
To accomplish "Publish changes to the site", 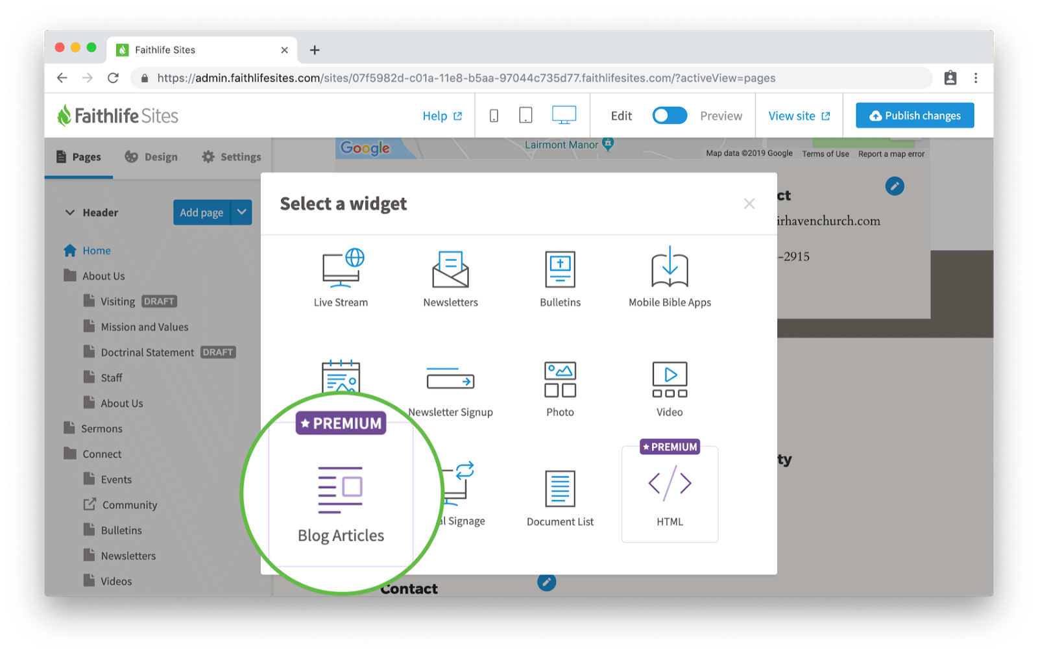I will [915, 116].
